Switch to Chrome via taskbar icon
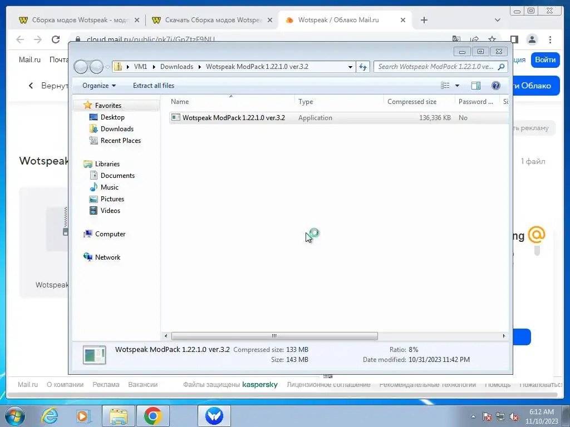The height and width of the screenshot is (427, 570). click(153, 416)
